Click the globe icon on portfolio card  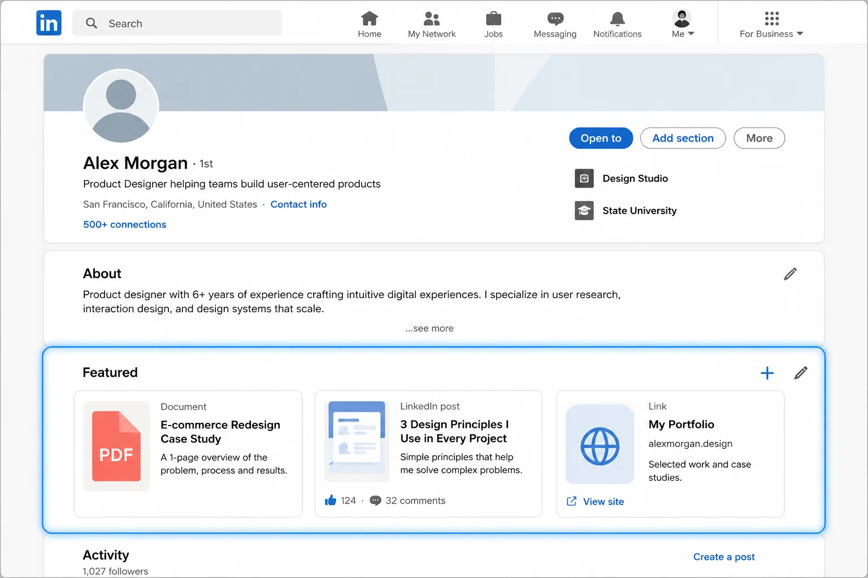click(600, 446)
